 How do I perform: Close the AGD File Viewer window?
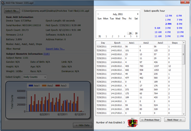tap(185, 2)
